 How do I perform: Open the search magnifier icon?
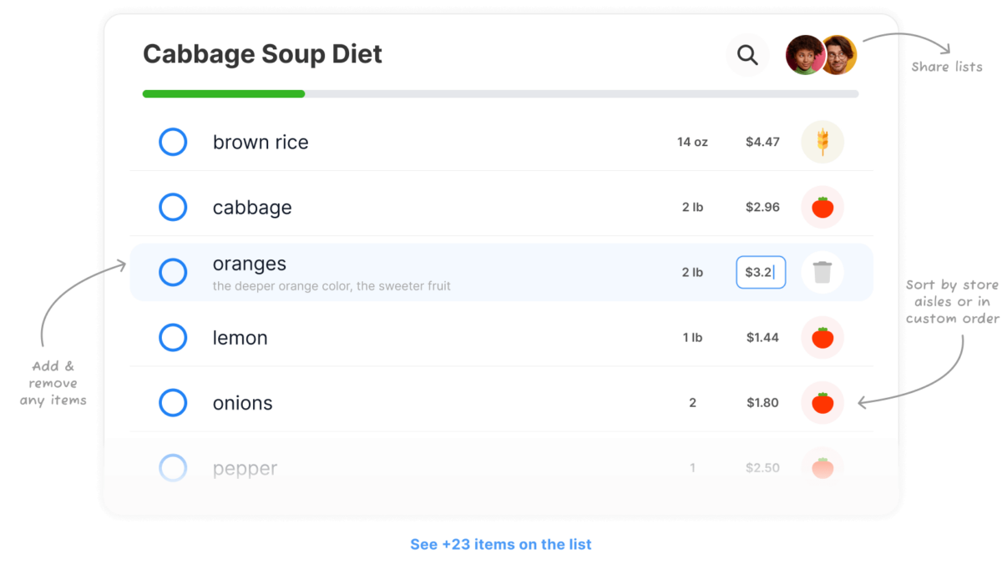click(747, 56)
